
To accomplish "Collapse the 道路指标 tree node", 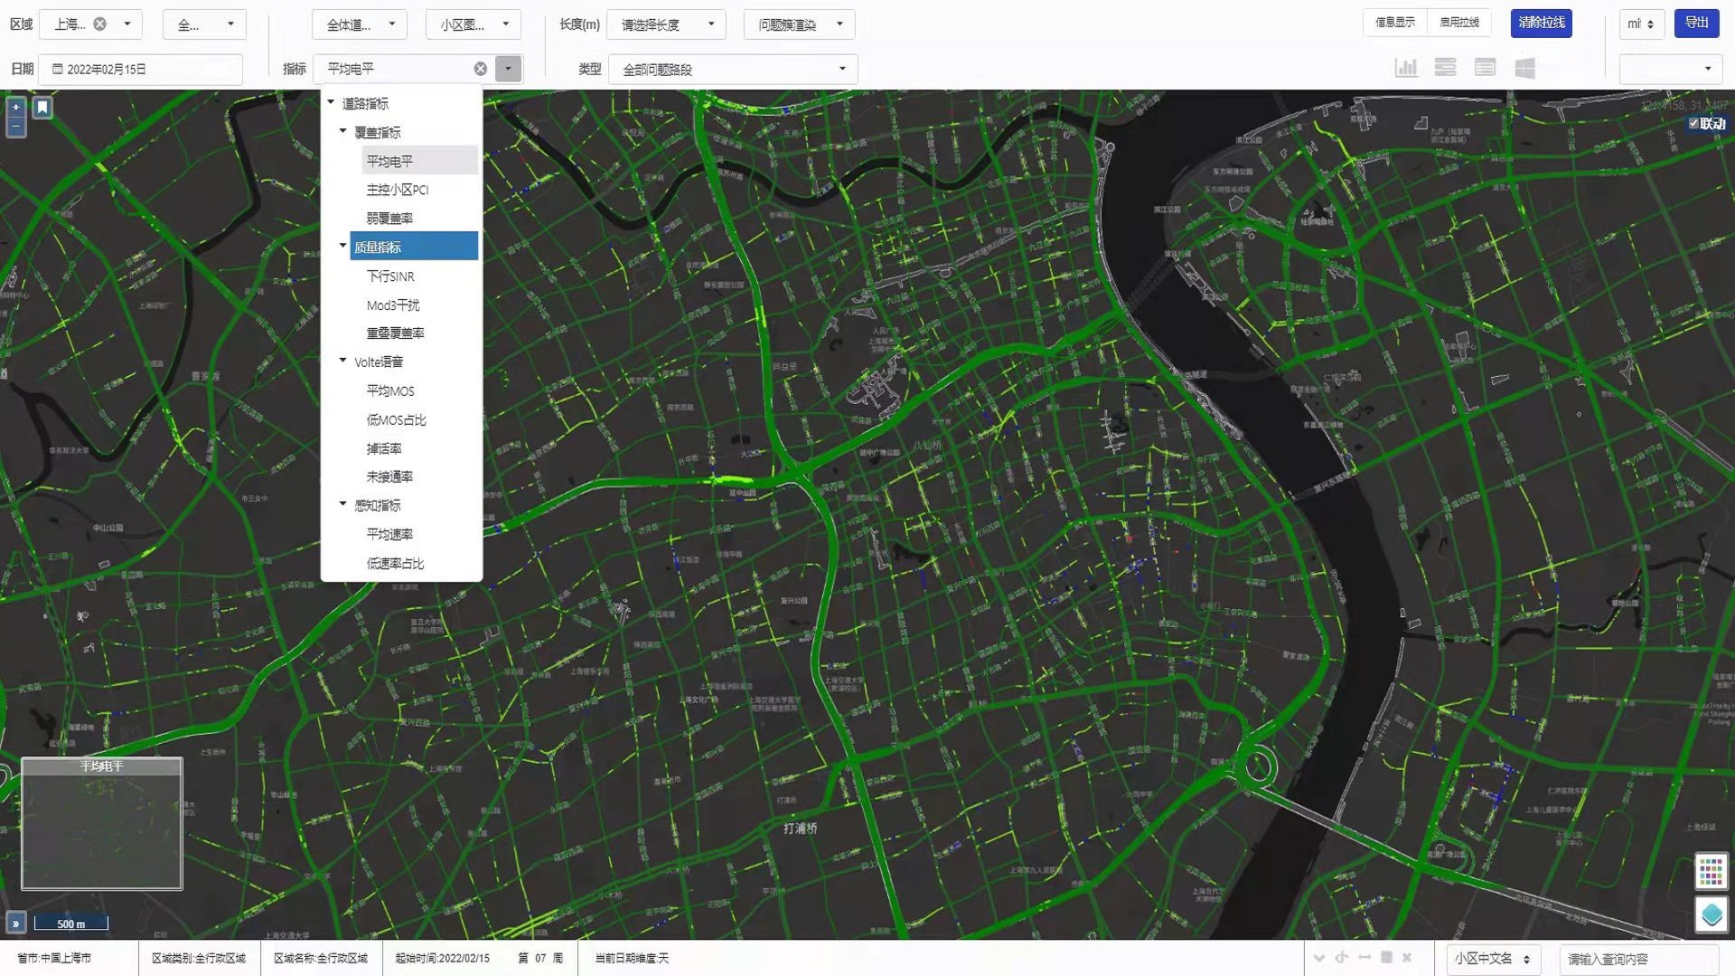I will pyautogui.click(x=332, y=102).
